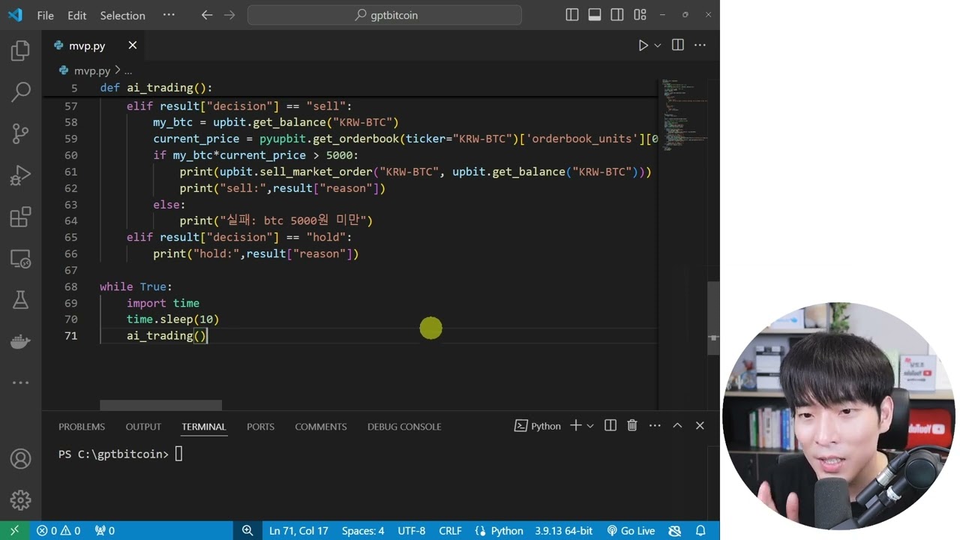This screenshot has height=540, width=960.
Task: Open Source Control view
Action: [20, 133]
